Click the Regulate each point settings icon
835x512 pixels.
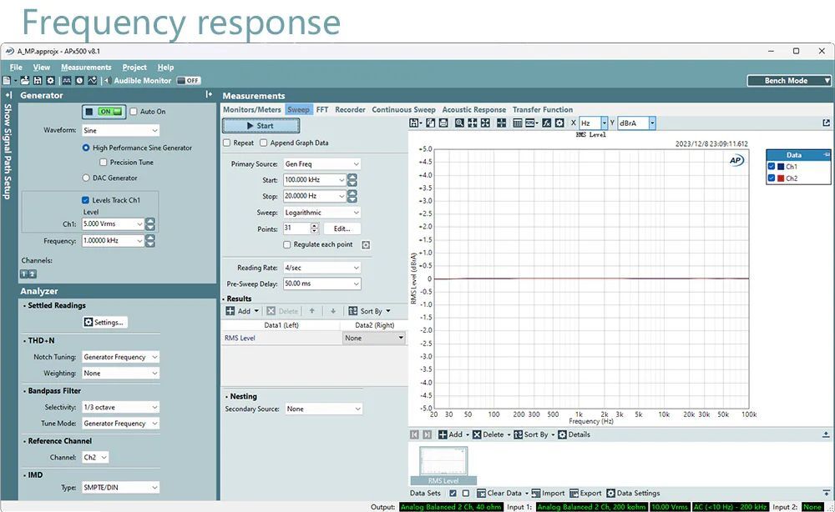coord(366,245)
